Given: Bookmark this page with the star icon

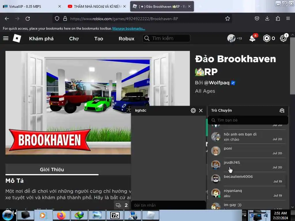Looking at the screenshot, I should coord(228,19).
